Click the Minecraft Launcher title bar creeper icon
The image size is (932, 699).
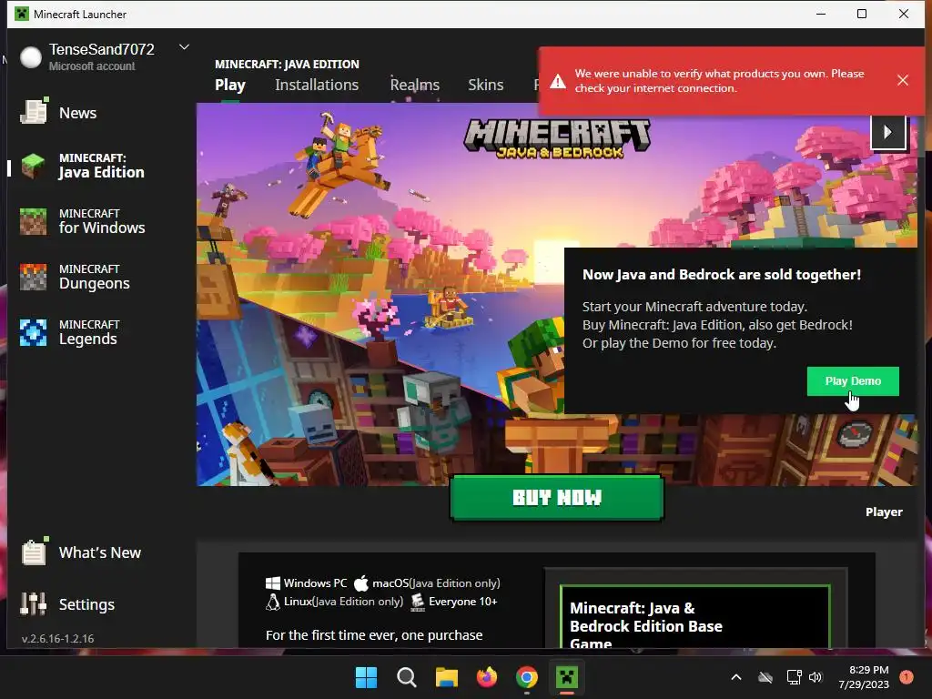click(22, 14)
